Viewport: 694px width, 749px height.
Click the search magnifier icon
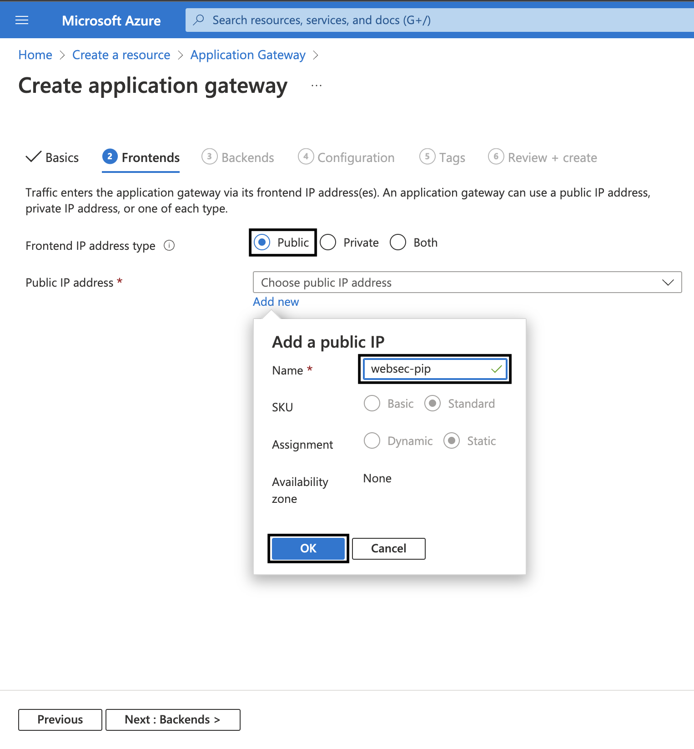click(199, 20)
